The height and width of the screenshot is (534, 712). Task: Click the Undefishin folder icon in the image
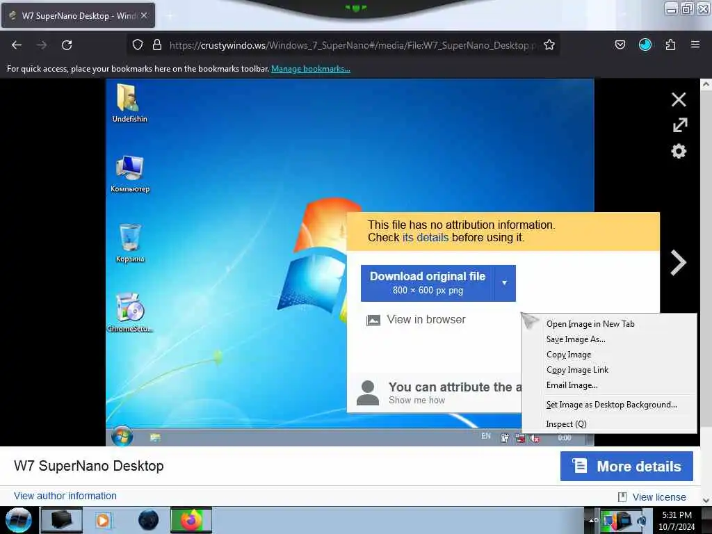pos(129,103)
